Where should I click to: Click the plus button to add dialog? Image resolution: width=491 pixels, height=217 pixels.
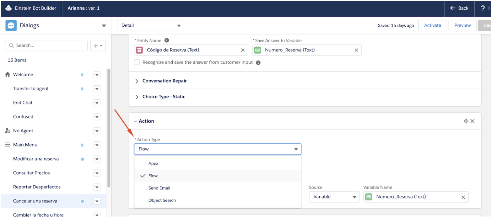pos(98,45)
